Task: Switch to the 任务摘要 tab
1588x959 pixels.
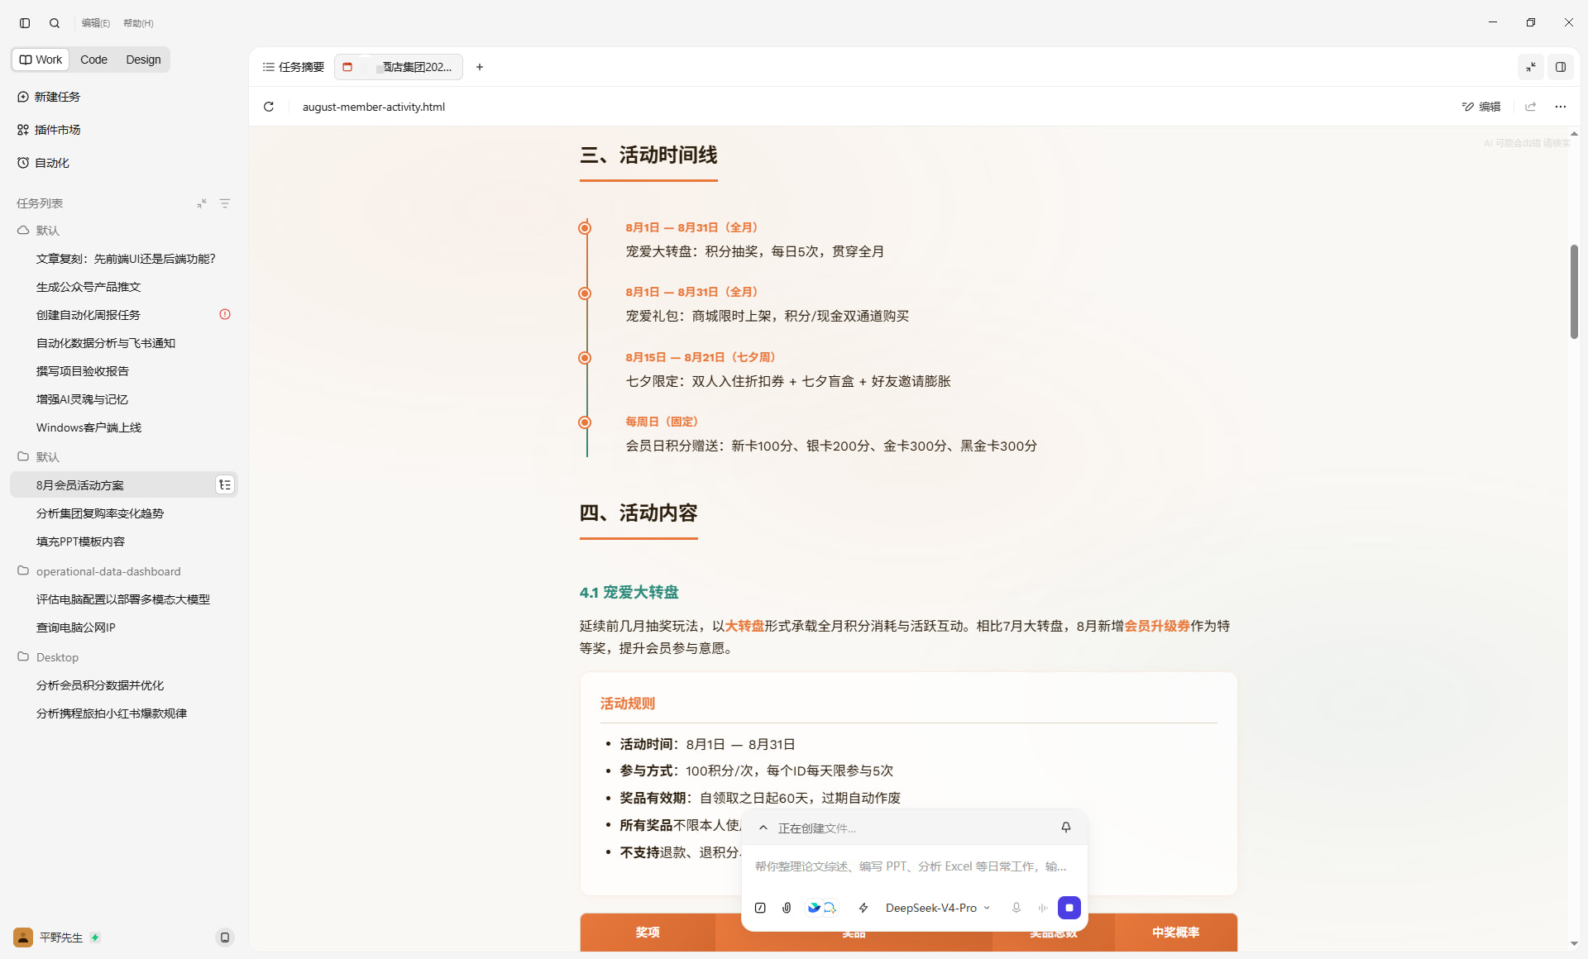Action: pyautogui.click(x=294, y=67)
